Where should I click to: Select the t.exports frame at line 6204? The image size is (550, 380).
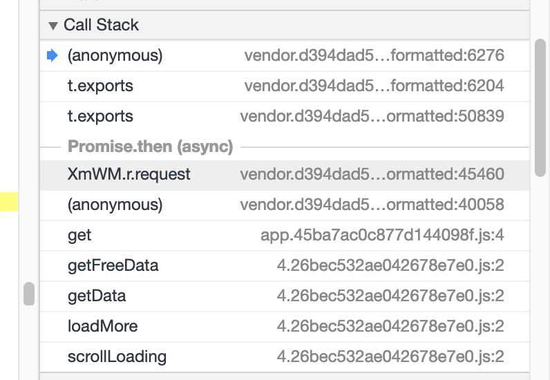[x=100, y=86]
